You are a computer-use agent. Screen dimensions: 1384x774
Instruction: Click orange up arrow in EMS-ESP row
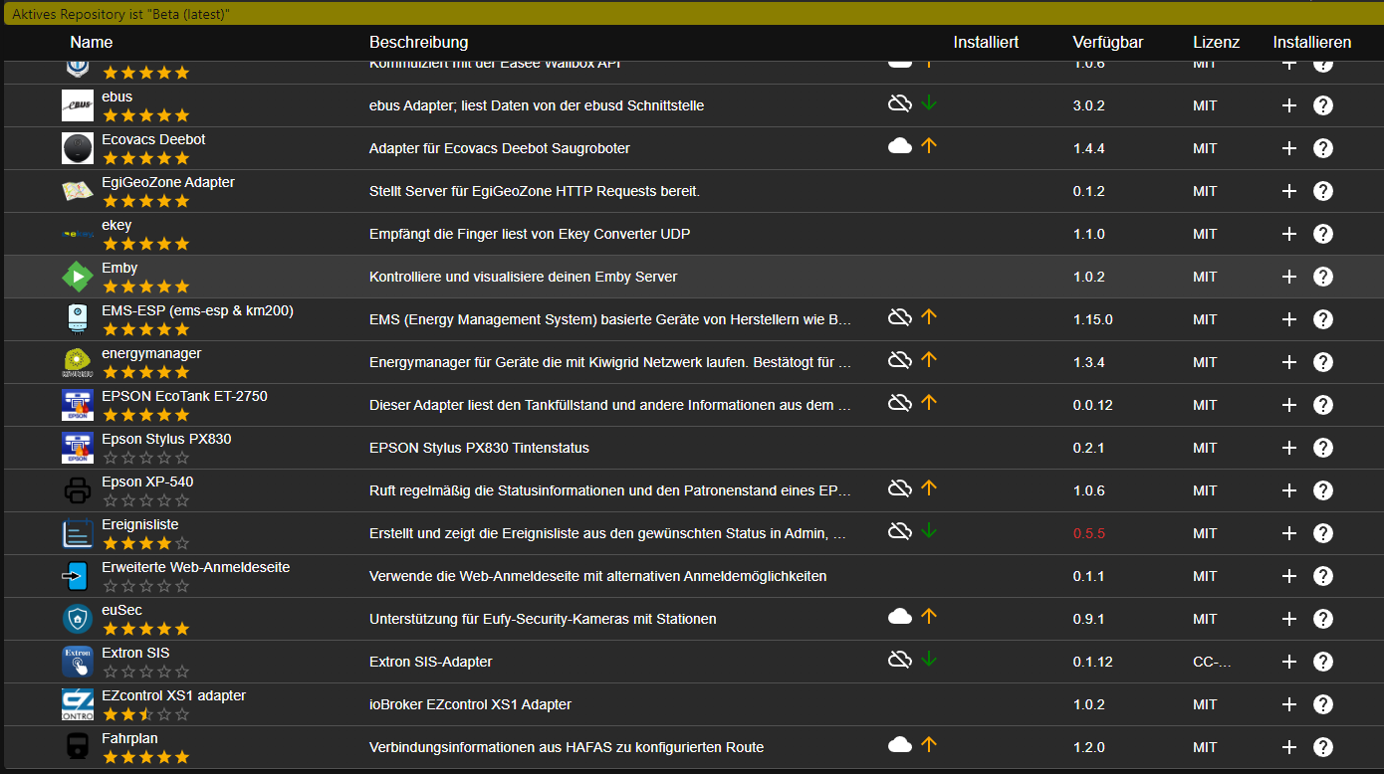pos(929,316)
